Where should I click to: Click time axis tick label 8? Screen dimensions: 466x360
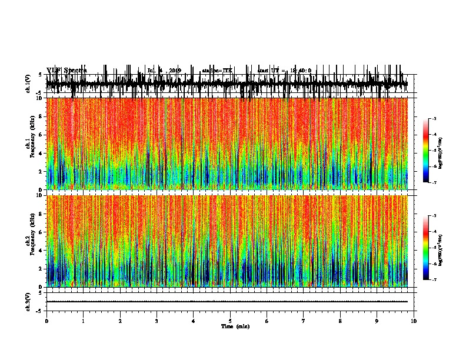click(340, 321)
